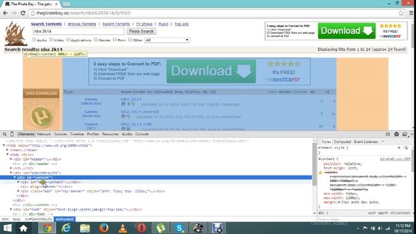Collapse the selected div id="content" node

tap(15, 177)
